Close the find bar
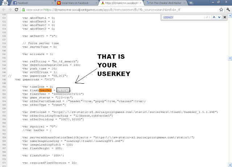This screenshot has width=232, height=167. pyautogui.click(x=225, y=17)
